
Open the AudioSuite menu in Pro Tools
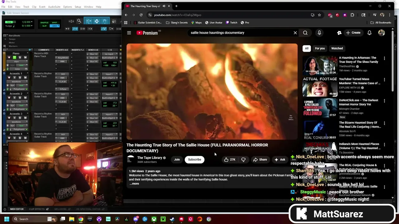(54, 7)
